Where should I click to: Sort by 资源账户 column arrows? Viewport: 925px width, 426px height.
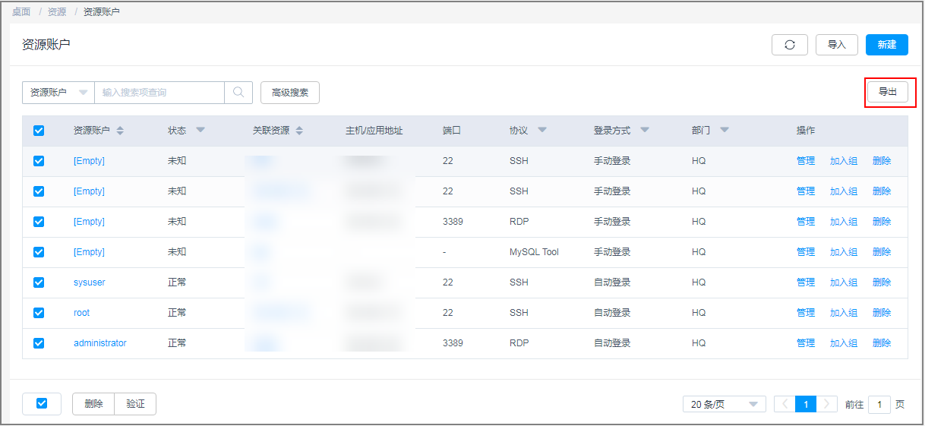coord(120,131)
